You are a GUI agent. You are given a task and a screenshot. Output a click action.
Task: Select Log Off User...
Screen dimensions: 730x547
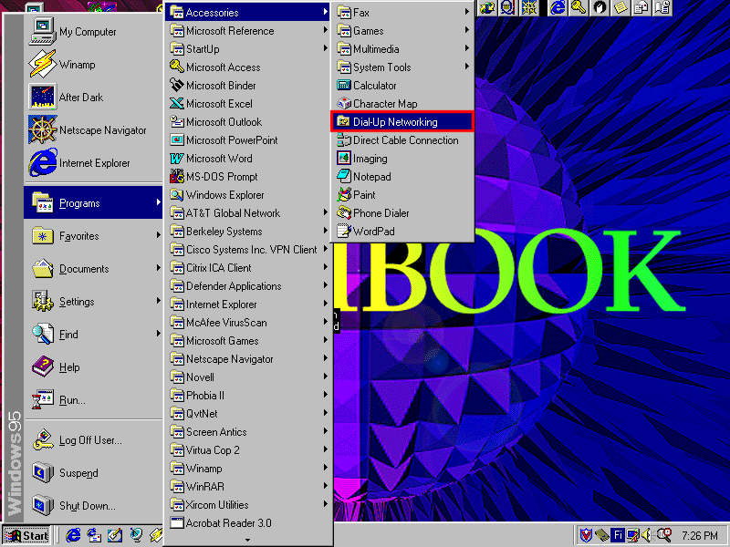tap(93, 440)
